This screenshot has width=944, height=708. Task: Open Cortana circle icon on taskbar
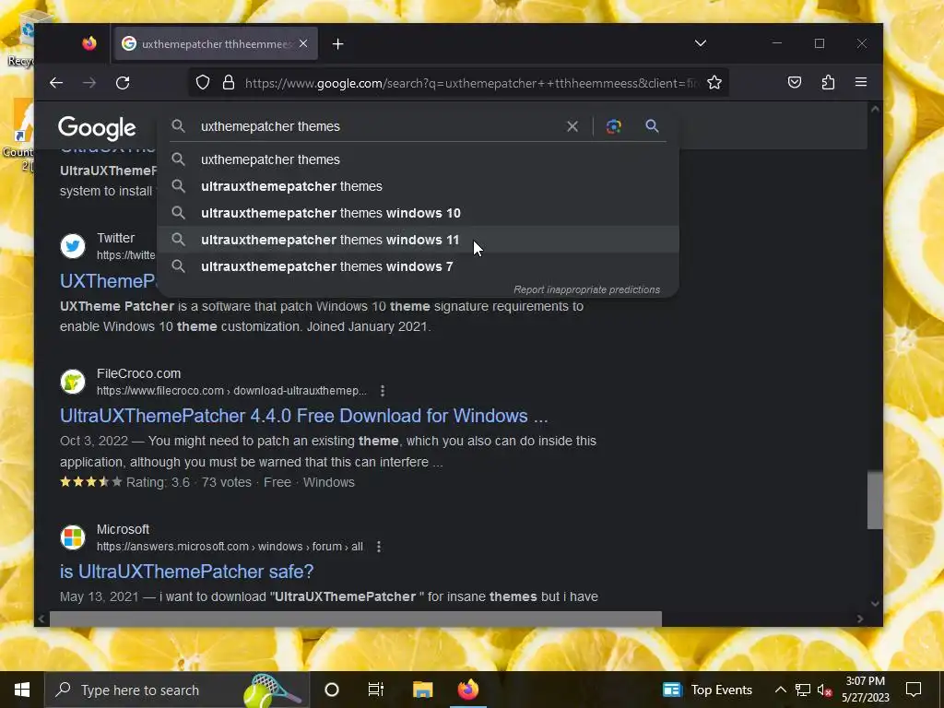[332, 690]
